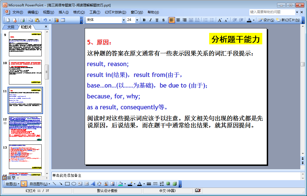Open line style options

[x=149, y=184]
